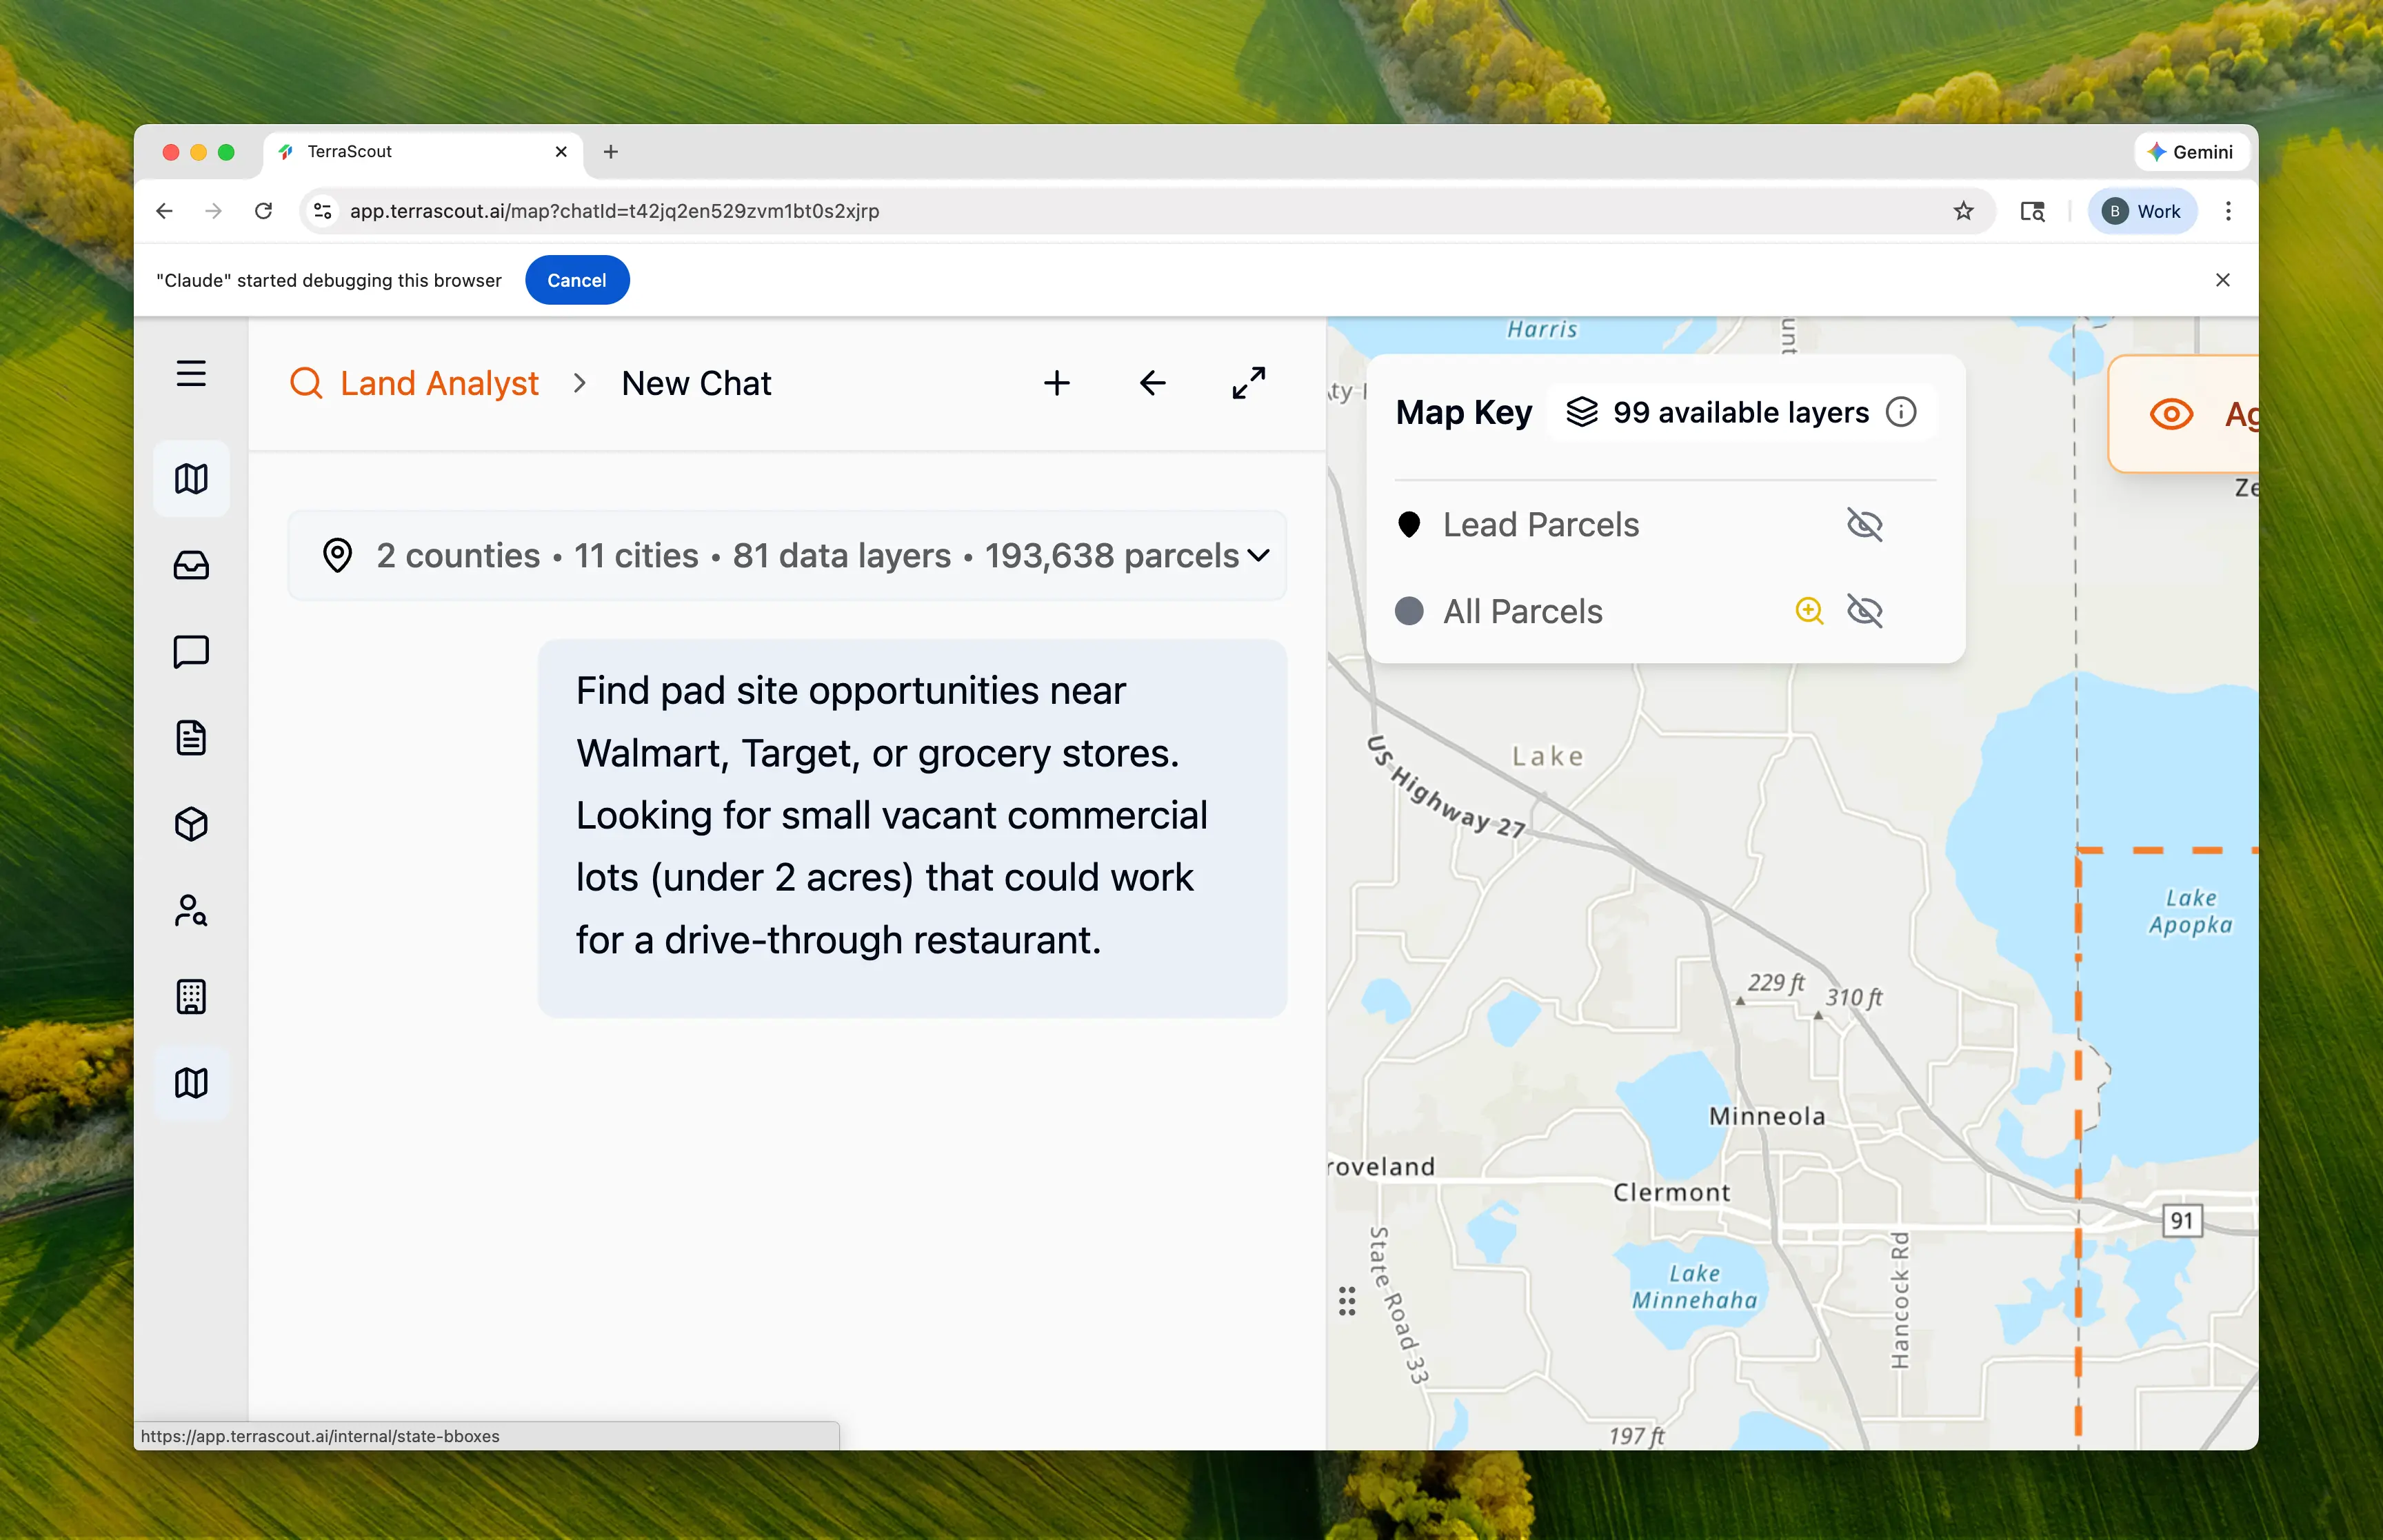This screenshot has width=2383, height=1540.
Task: Cancel the Claude debugging session
Action: [576, 280]
